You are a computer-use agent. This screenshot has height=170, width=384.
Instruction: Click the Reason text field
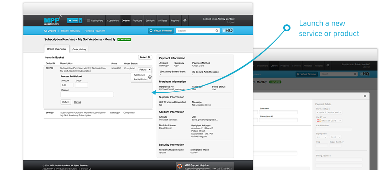coord(87,94)
